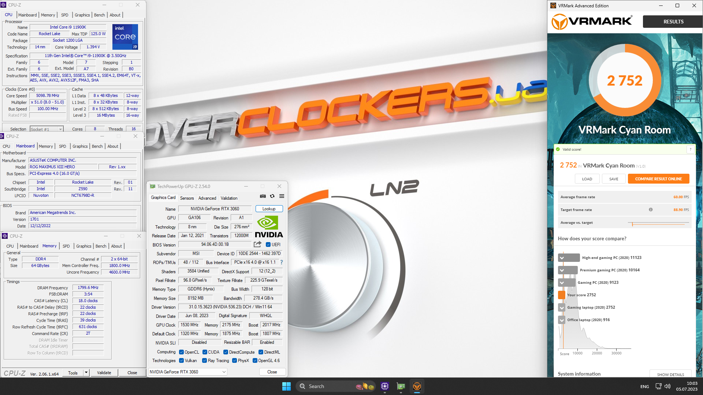The image size is (703, 395).
Task: Toggle the Vulkan checkbox
Action: click(x=181, y=361)
